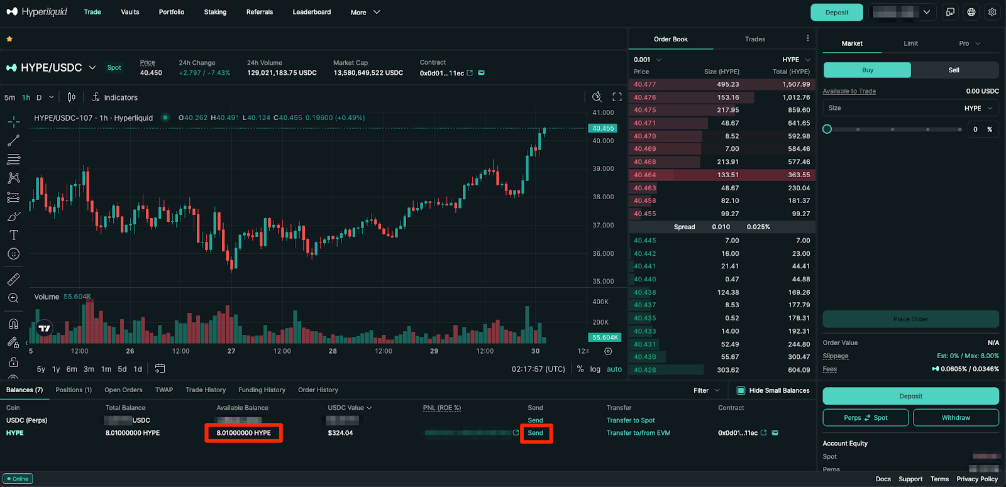Open the Vaults menu item

click(130, 12)
